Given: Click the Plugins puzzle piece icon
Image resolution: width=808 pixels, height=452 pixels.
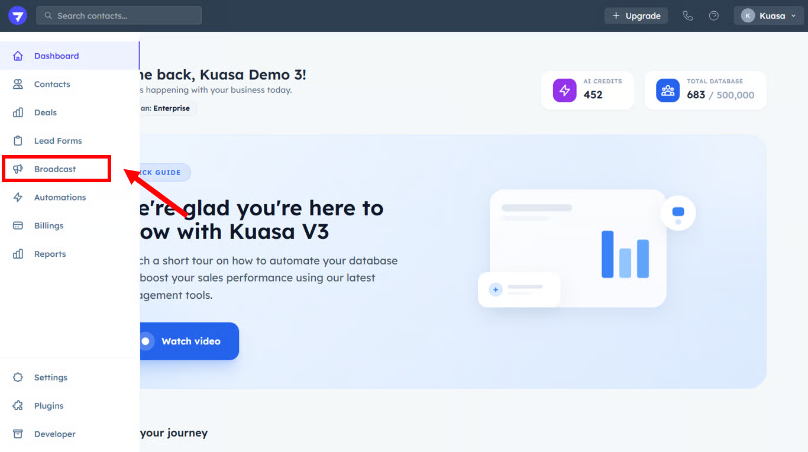Looking at the screenshot, I should [x=18, y=406].
